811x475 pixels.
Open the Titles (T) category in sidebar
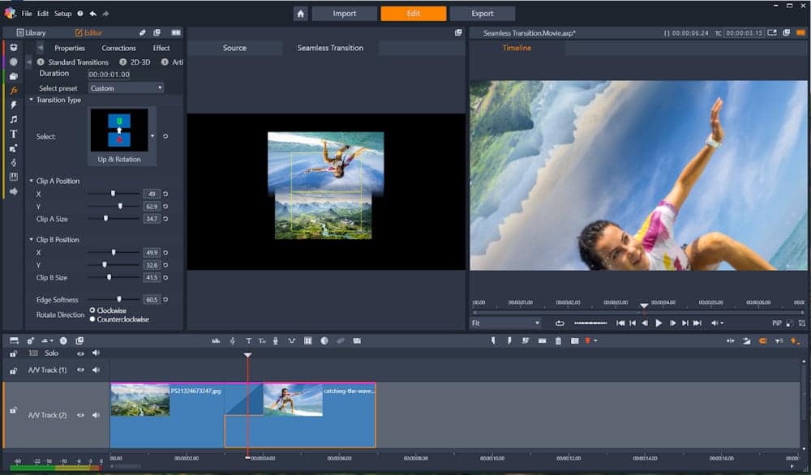14,134
